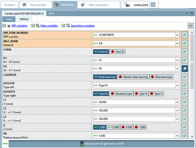This screenshot has height=148, width=196.
Task: Select Type V option for AUSRVIS
Action: click(156, 94)
